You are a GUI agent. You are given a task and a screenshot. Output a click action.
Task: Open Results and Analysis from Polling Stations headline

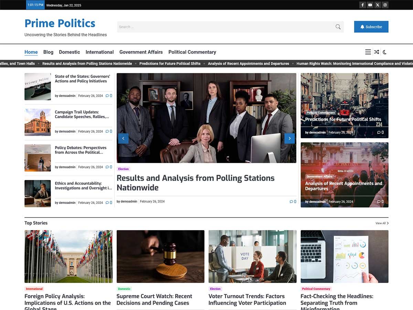click(x=195, y=183)
